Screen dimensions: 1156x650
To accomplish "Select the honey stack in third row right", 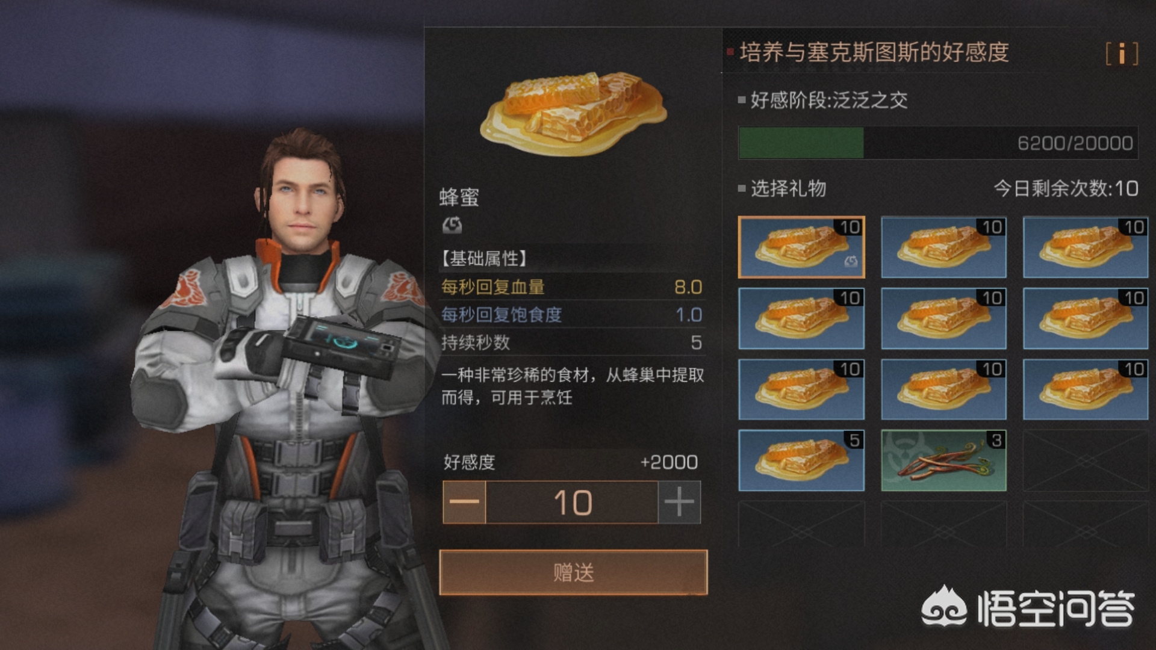I will coord(1086,389).
